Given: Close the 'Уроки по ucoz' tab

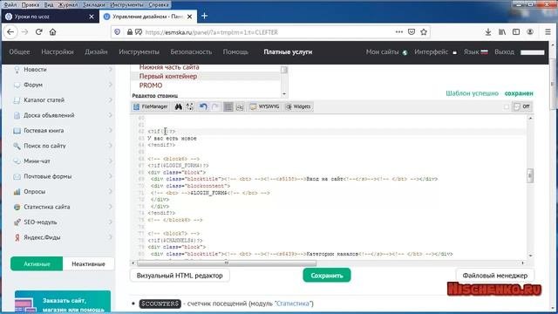Looking at the screenshot, I should point(92,17).
